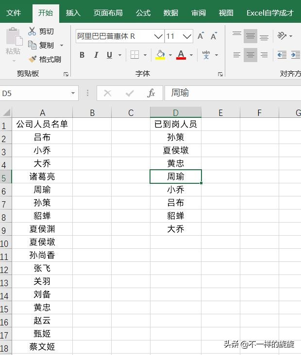Align text to the left
Screen dimensions: 301x355
tap(236, 55)
